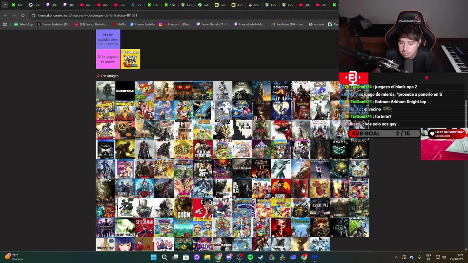Focus the tiermaker.com address bar
468x263 pixels.
pyautogui.click(x=183, y=15)
